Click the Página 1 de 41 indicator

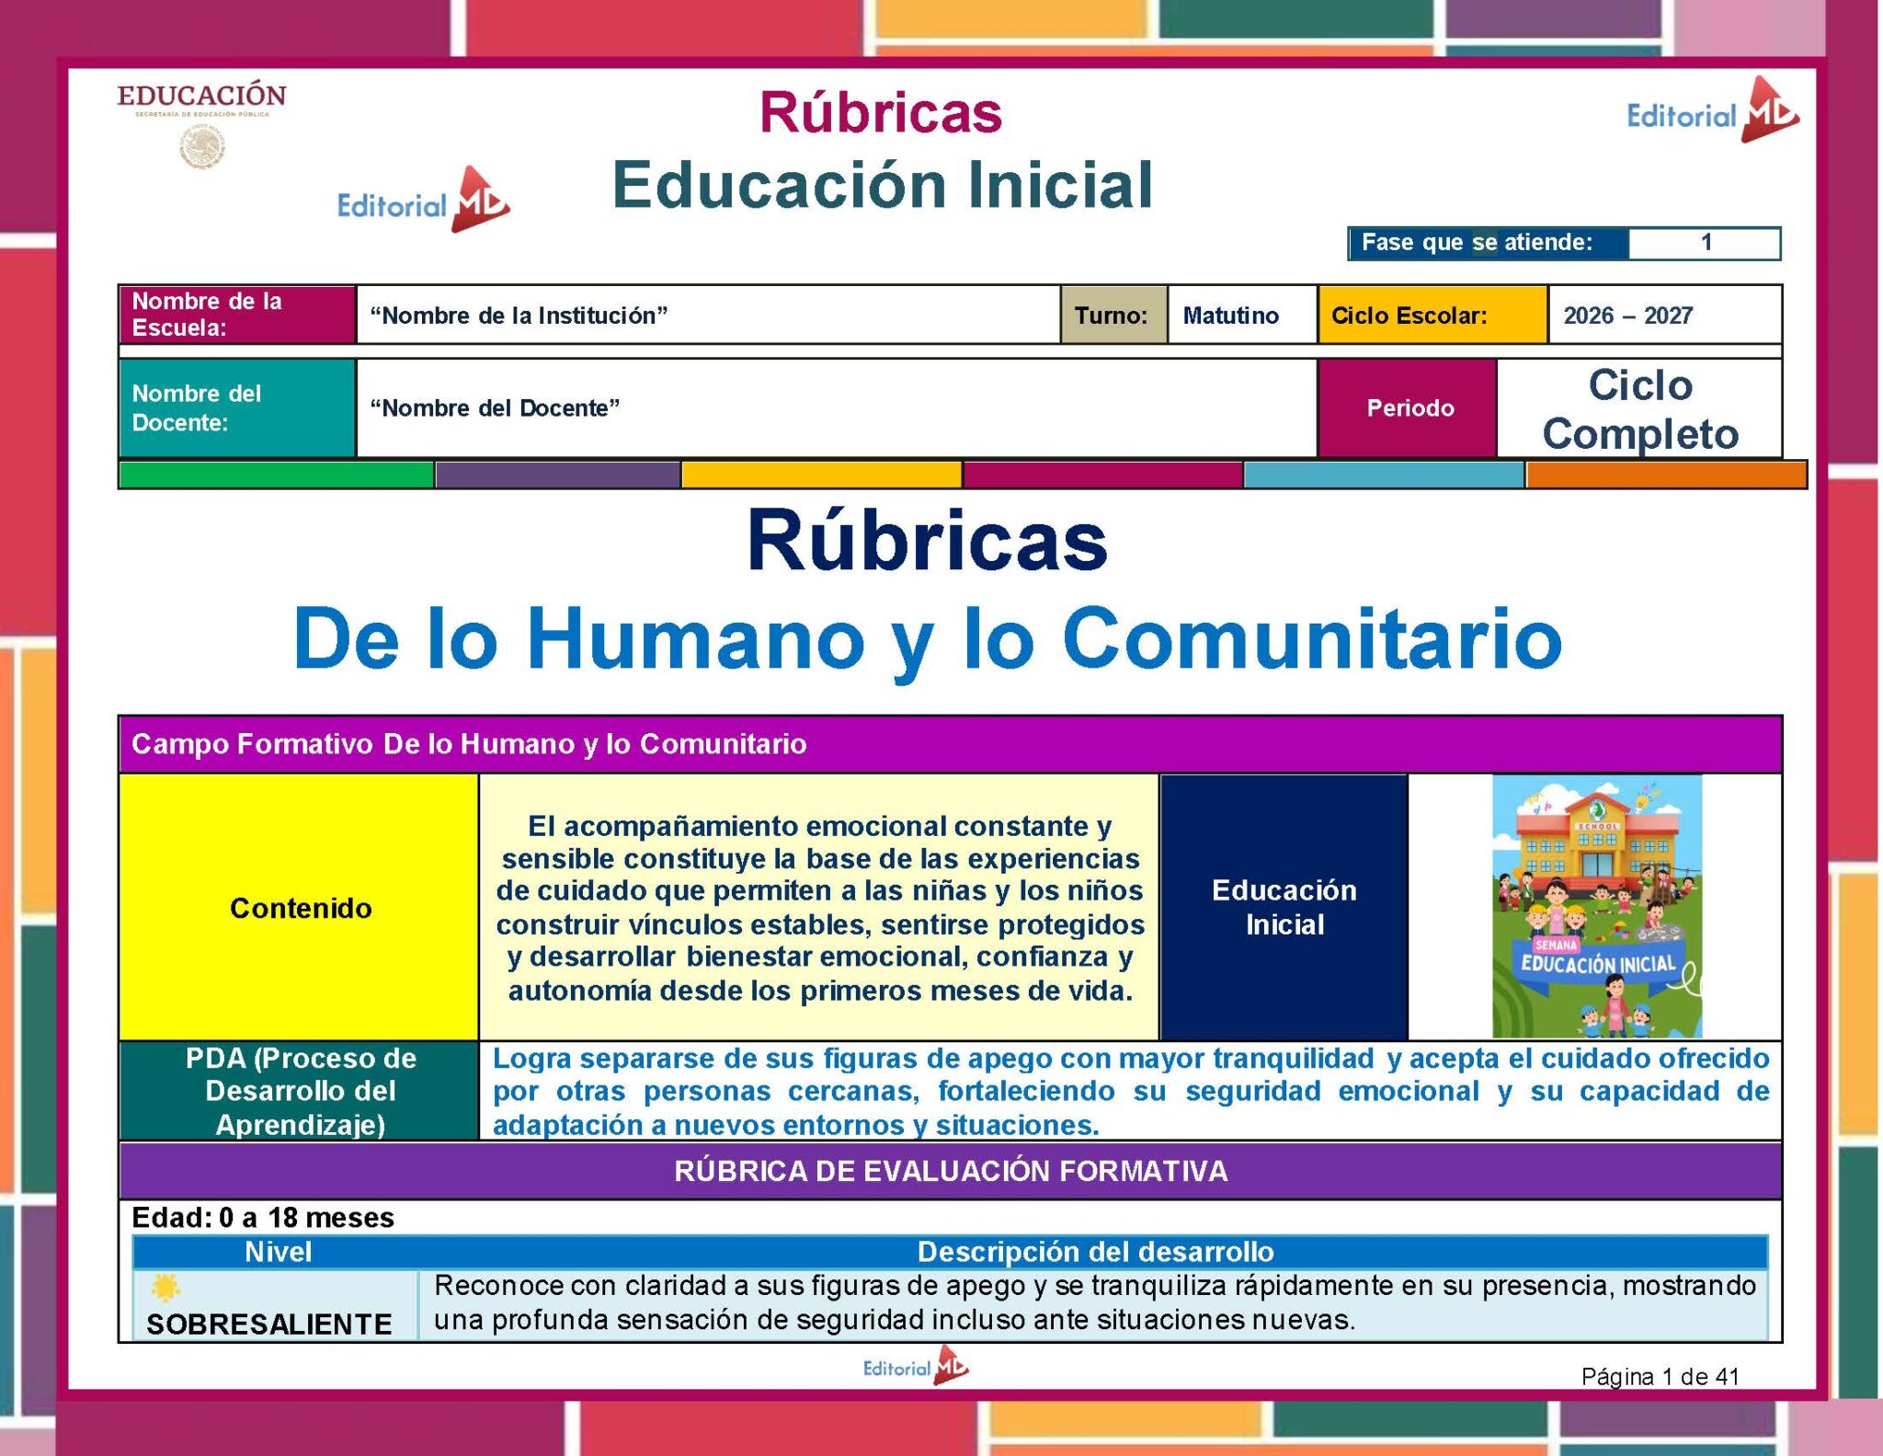pos(1659,1376)
